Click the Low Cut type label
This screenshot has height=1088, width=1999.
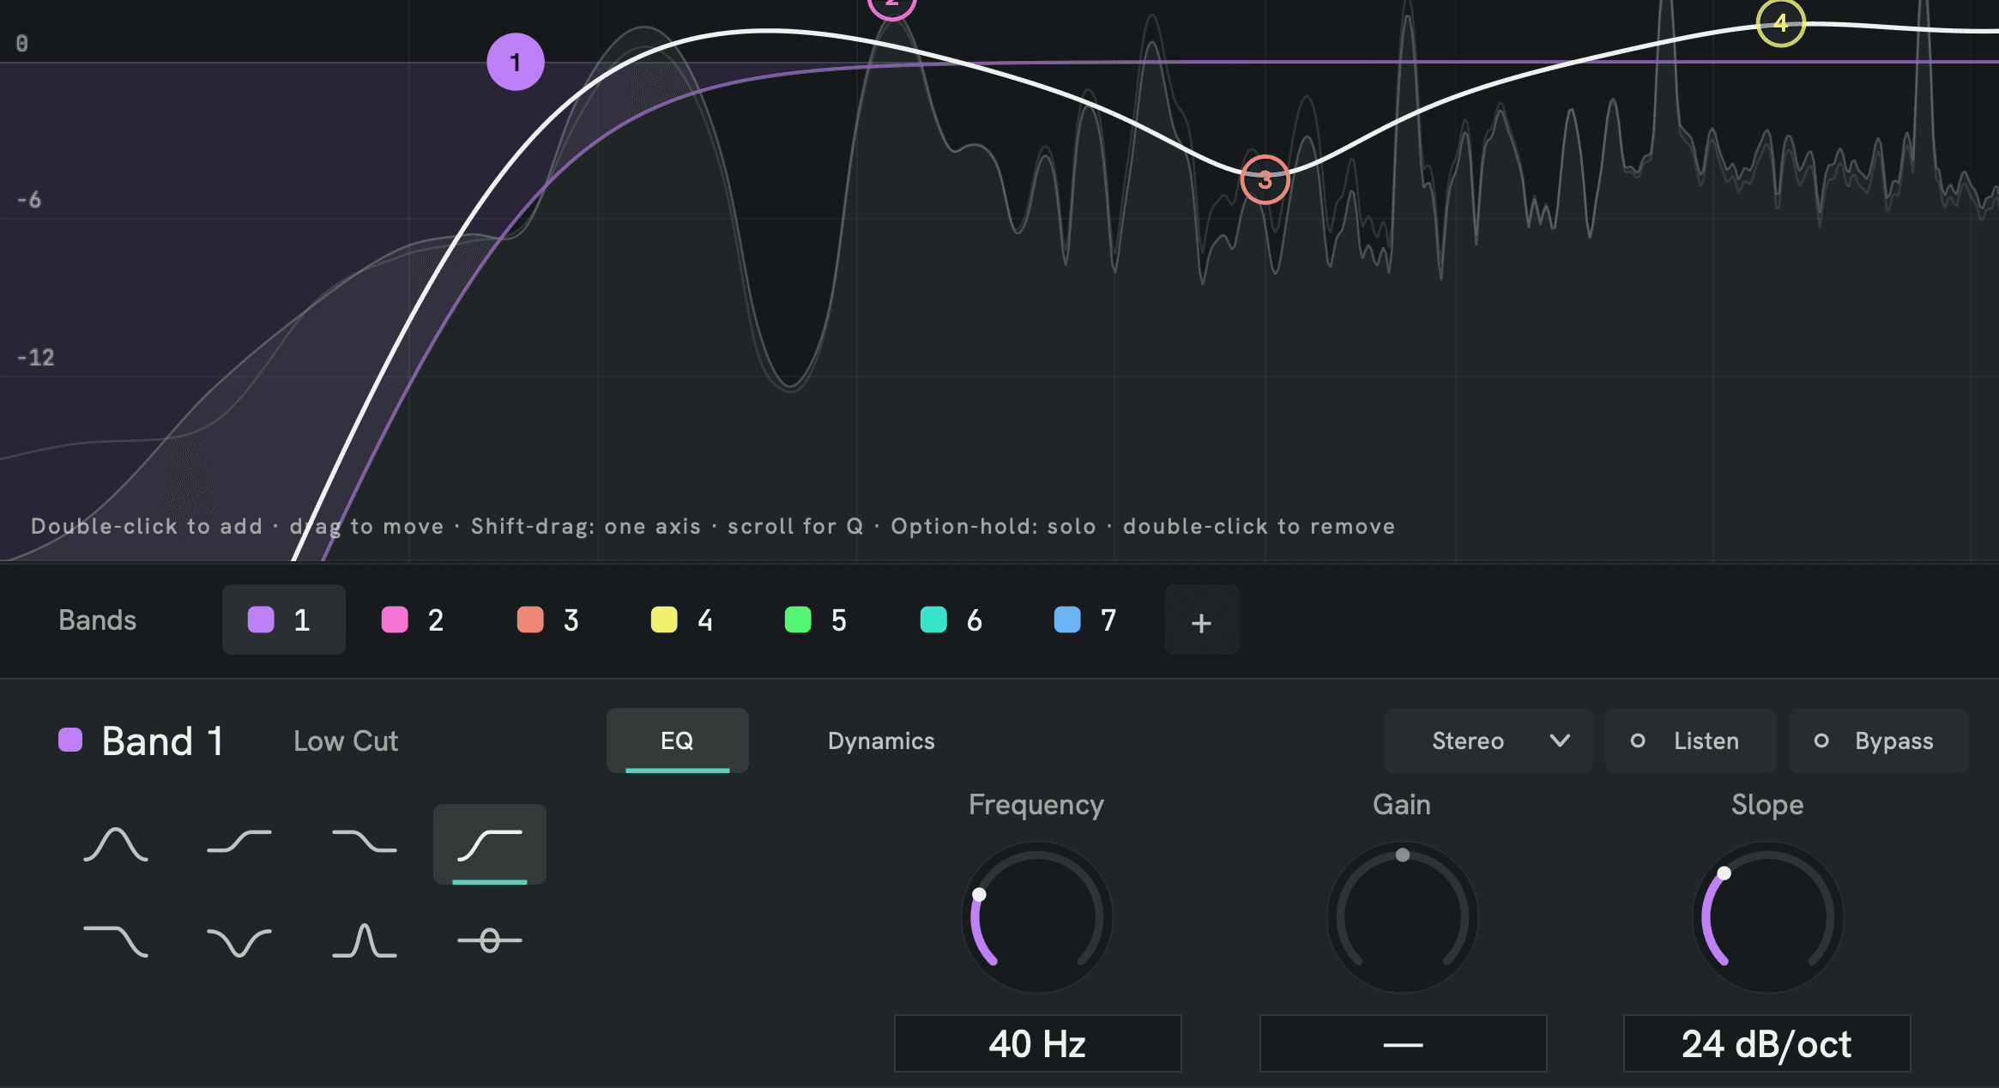[x=346, y=740]
